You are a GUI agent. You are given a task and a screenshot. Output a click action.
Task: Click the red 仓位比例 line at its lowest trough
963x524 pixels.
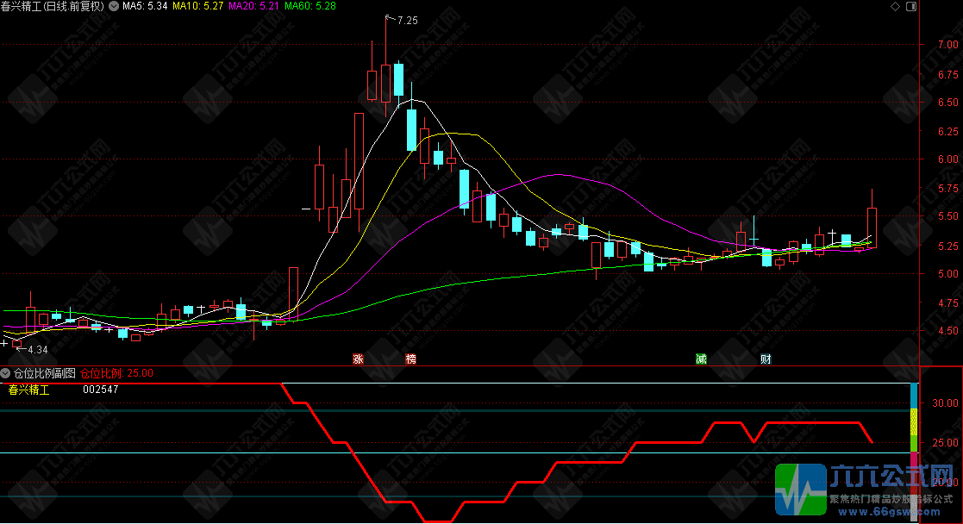[x=438, y=521]
